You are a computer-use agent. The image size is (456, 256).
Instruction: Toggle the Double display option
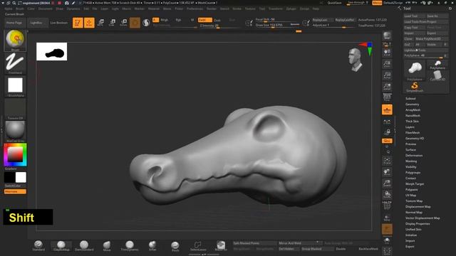pos(341,249)
